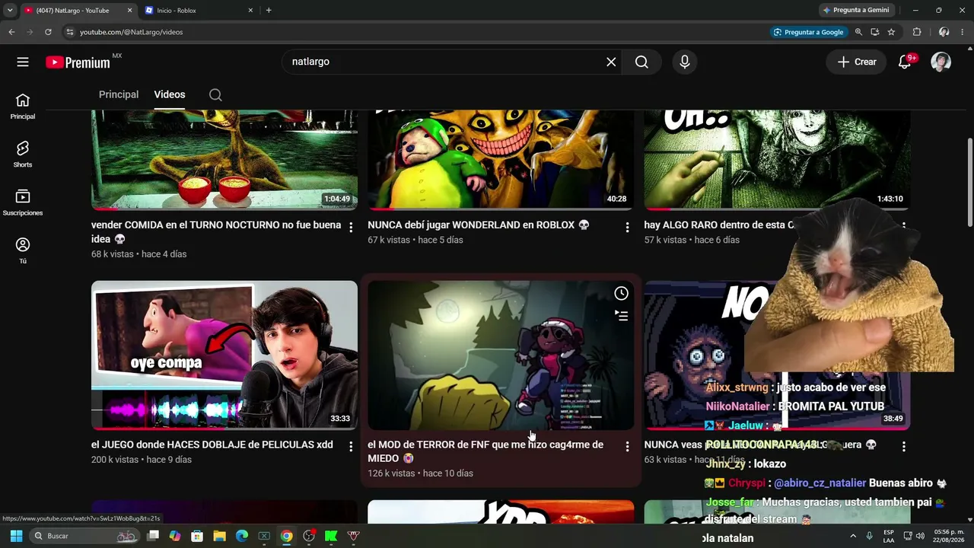The height and width of the screenshot is (548, 974).
Task: Open the YouTube guide hamburger menu
Action: [x=23, y=62]
